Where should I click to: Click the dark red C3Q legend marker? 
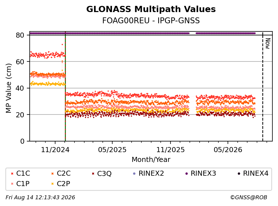(x=93, y=173)
